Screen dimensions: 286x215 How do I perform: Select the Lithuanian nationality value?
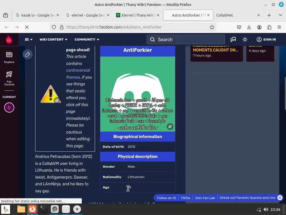point(136,177)
